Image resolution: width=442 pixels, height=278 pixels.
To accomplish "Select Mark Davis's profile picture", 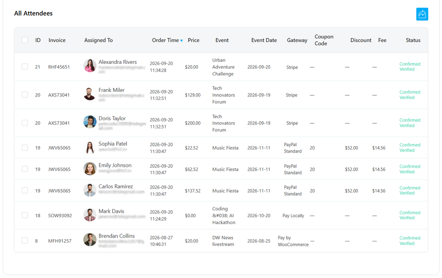I will (x=90, y=215).
